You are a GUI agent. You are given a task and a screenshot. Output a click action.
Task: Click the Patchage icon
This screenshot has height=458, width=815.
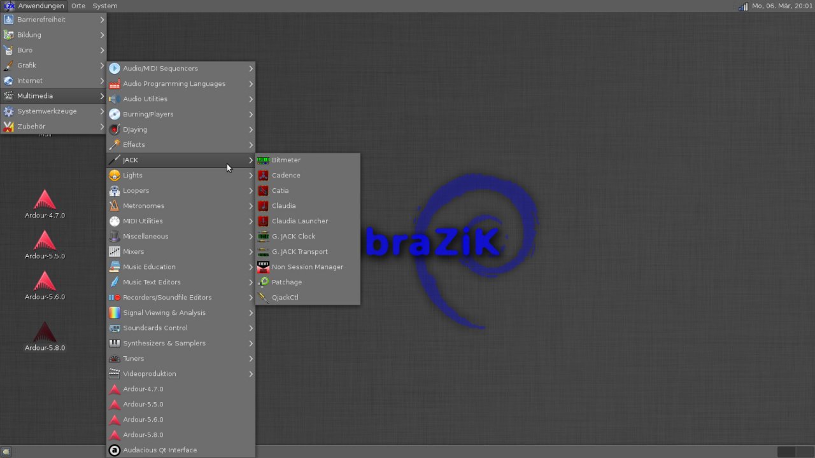[x=263, y=282]
